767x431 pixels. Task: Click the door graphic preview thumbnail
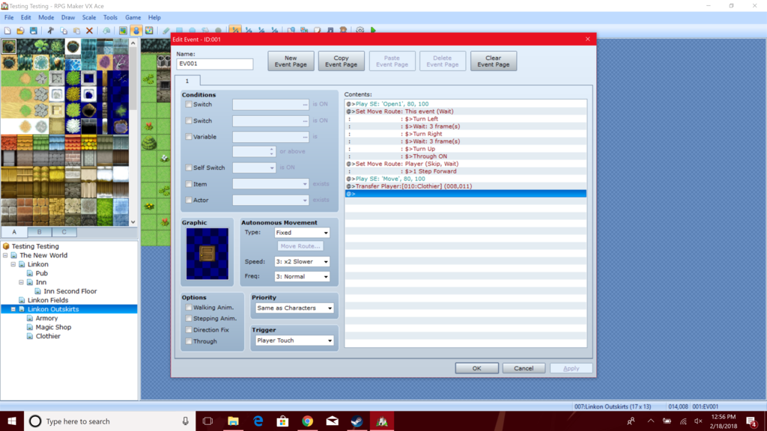click(x=207, y=254)
